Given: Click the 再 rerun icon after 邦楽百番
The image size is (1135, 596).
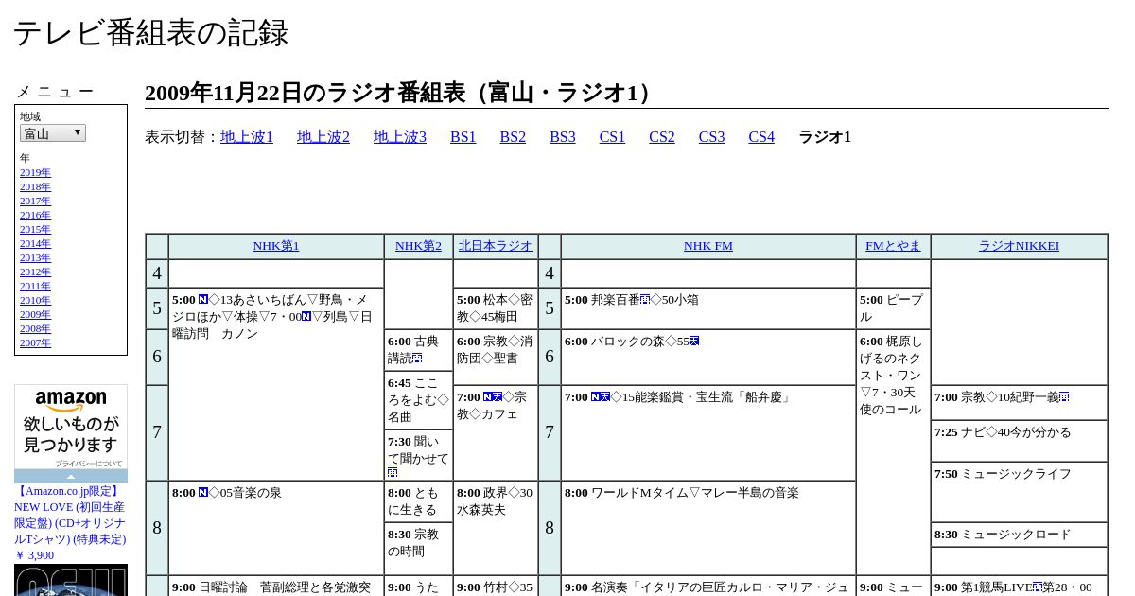Looking at the screenshot, I should point(645,300).
